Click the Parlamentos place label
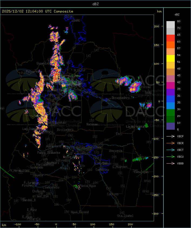Image resolution: width=191 pixels, height=228 pixels. 45,165
